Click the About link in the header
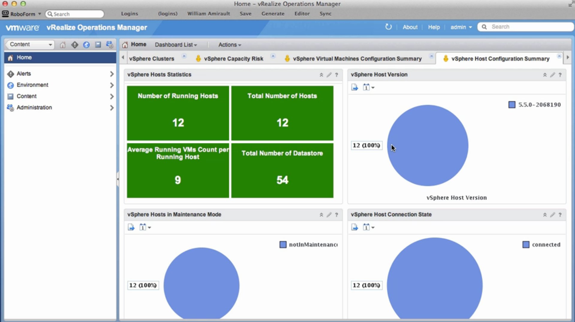 click(x=410, y=27)
